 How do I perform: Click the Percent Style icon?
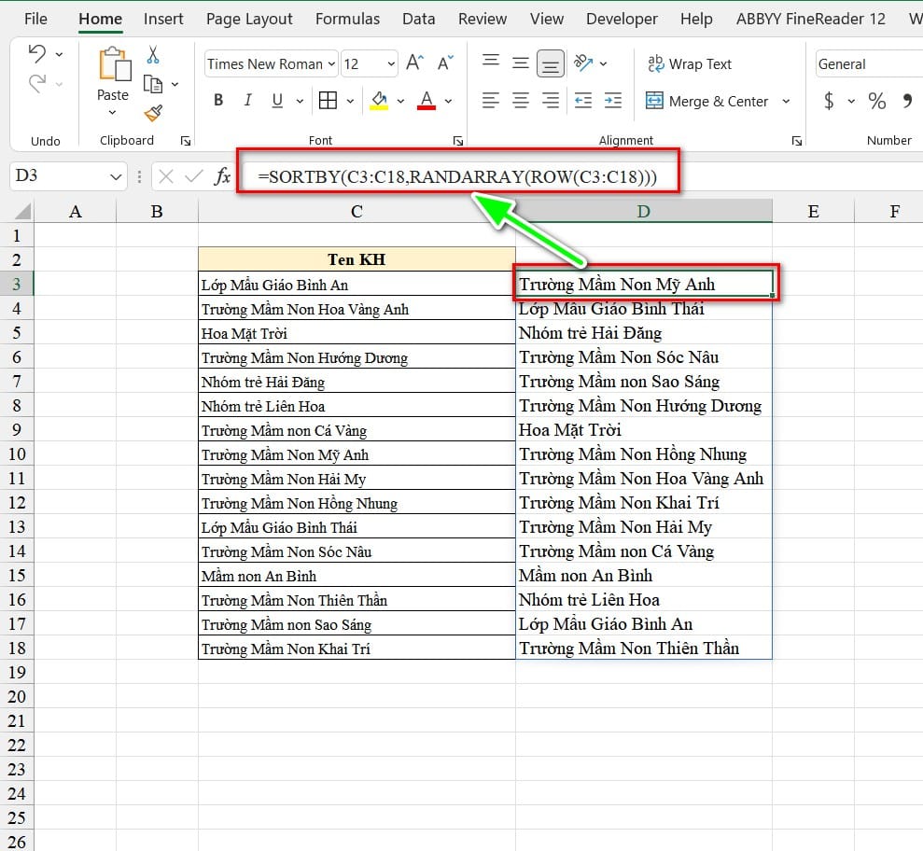click(x=876, y=101)
